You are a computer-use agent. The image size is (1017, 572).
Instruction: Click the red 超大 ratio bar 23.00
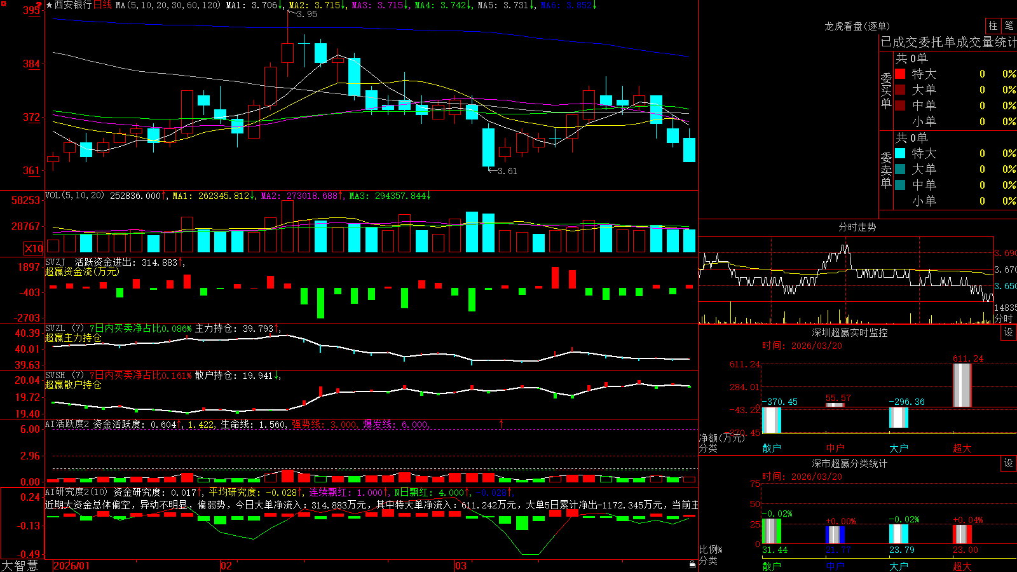click(x=962, y=535)
